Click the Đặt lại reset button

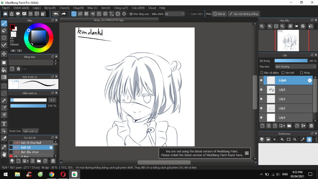tap(219, 14)
